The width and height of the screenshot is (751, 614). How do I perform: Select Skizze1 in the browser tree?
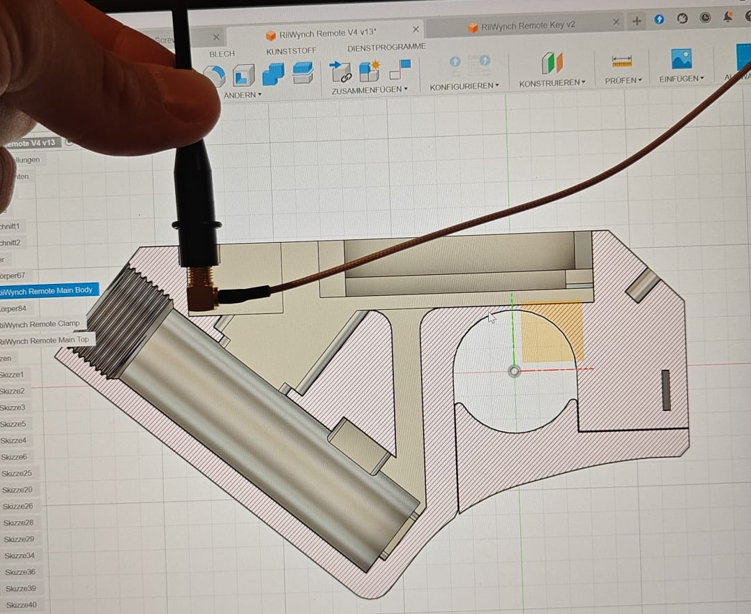(11, 375)
